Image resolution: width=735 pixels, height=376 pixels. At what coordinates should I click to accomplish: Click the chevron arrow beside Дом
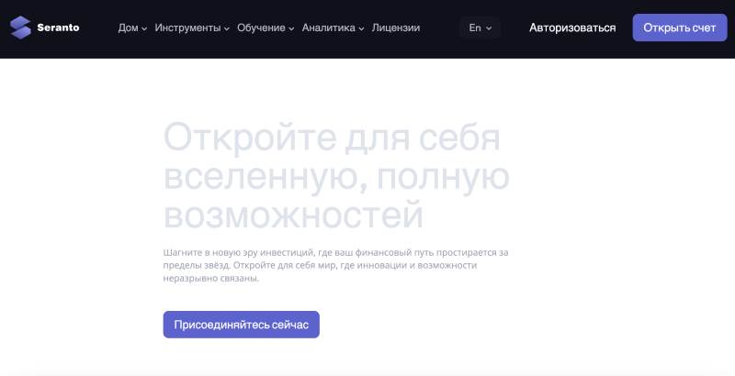pyautogui.click(x=145, y=28)
